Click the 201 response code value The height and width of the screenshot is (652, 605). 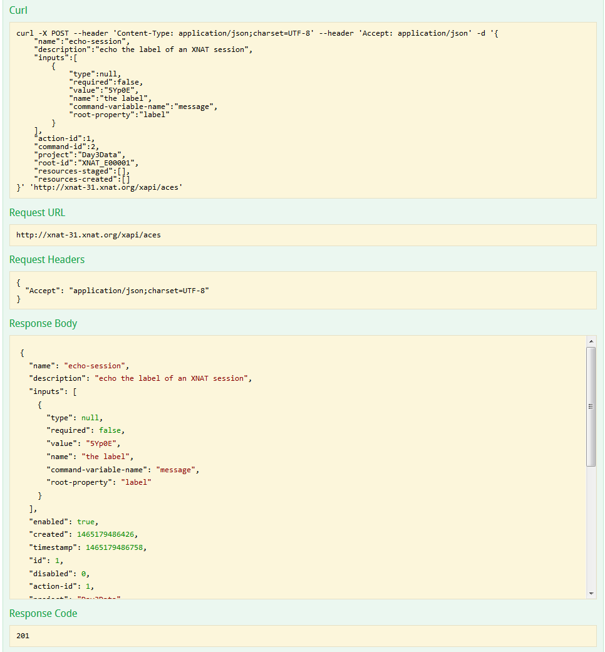(x=23, y=636)
